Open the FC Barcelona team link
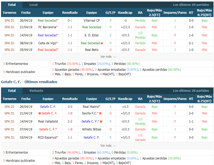214x165 pixels. pos(47,27)
